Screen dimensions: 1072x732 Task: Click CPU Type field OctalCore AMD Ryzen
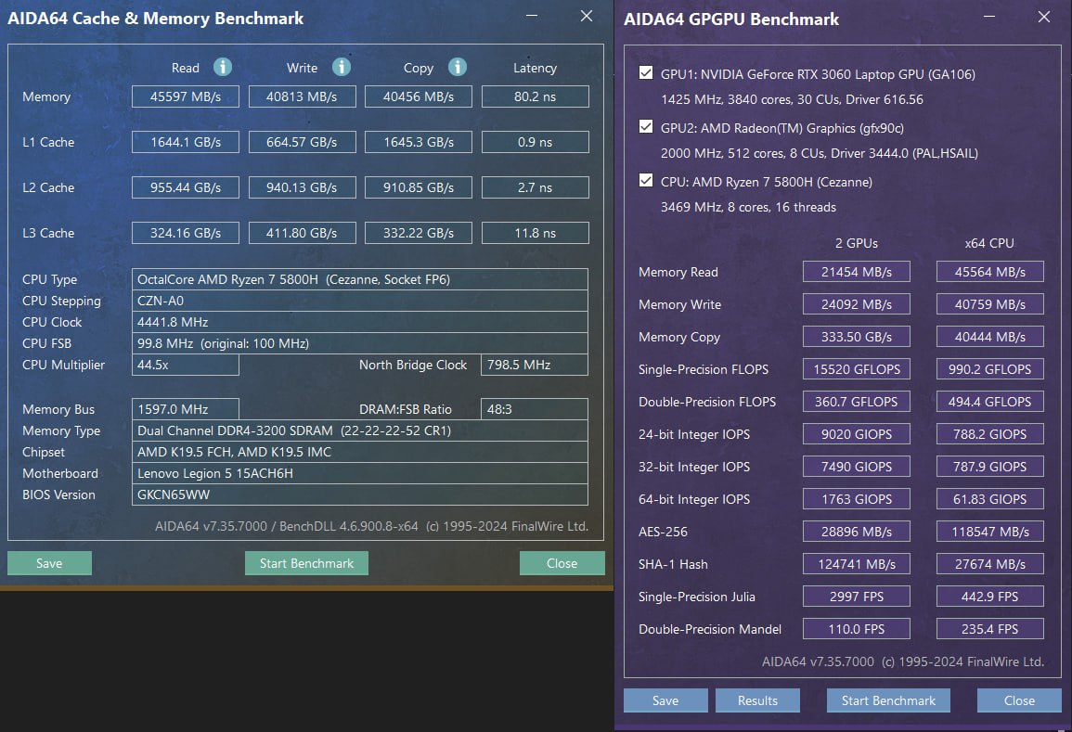tap(359, 279)
